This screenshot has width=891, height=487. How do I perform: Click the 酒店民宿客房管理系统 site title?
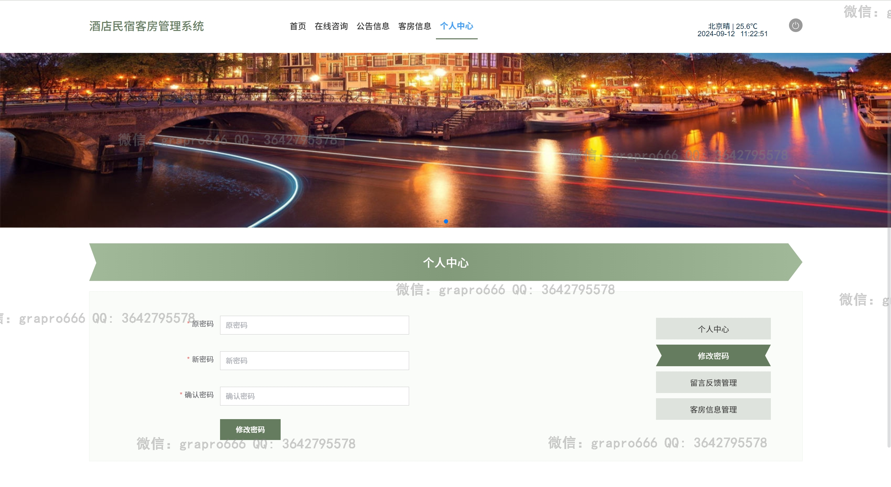[147, 26]
